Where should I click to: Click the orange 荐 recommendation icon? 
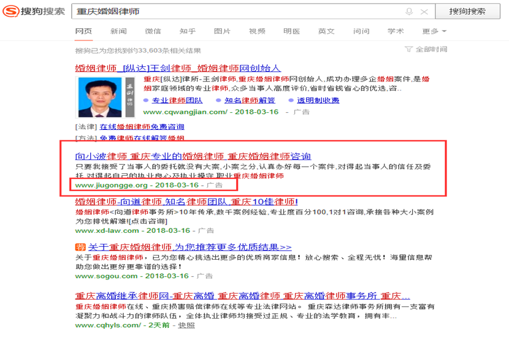coord(80,247)
